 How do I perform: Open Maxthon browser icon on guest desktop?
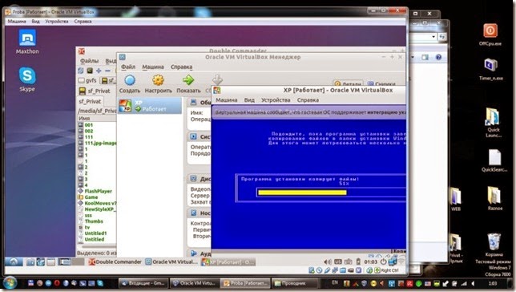[x=27, y=38]
